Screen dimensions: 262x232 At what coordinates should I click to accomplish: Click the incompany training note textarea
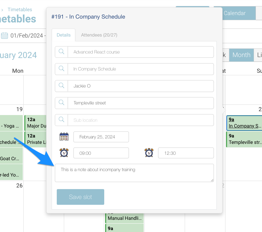click(134, 173)
